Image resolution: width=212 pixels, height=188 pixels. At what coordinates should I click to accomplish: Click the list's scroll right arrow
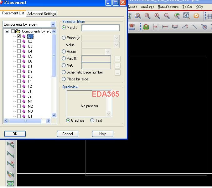48,120
